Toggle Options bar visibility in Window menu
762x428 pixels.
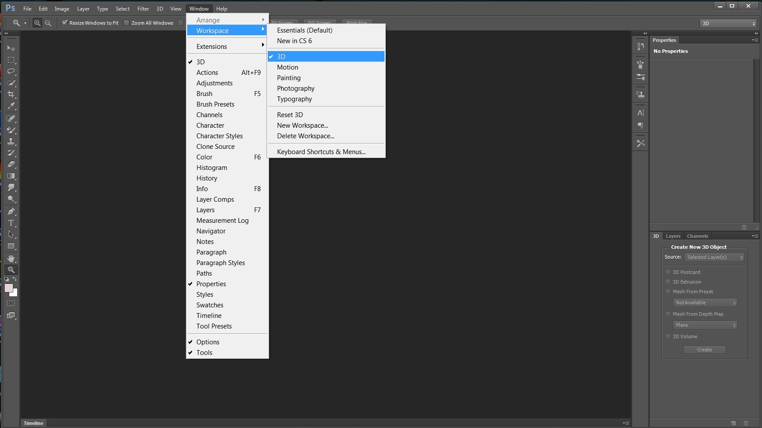click(227, 342)
